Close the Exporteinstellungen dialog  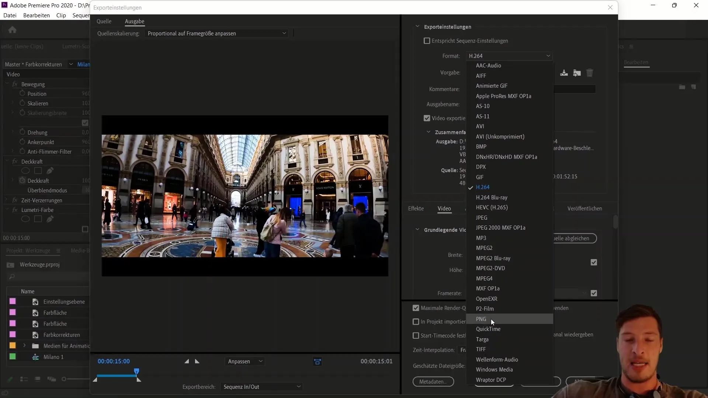(x=610, y=7)
